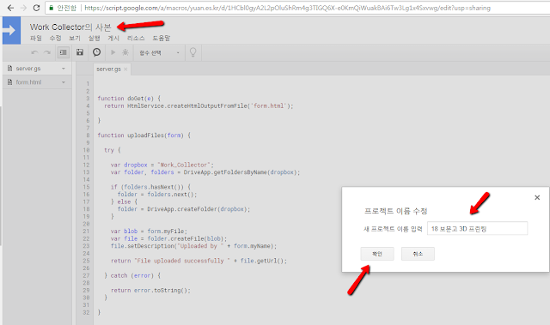Click the blue Apps Script arrow logo
Screen dimensions: 550x325
pyautogui.click(x=11, y=30)
